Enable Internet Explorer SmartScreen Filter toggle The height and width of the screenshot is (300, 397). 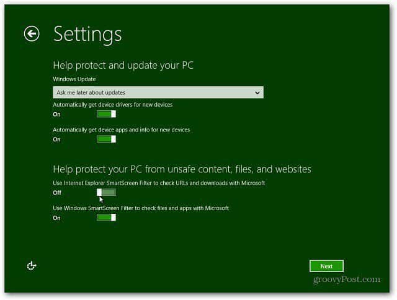(106, 192)
